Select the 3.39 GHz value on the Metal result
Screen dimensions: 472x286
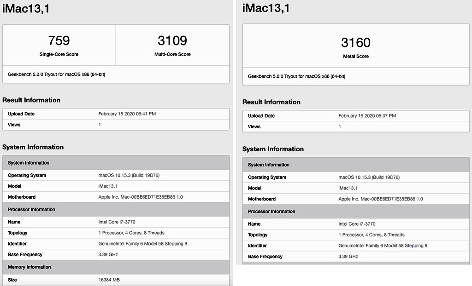point(348,256)
